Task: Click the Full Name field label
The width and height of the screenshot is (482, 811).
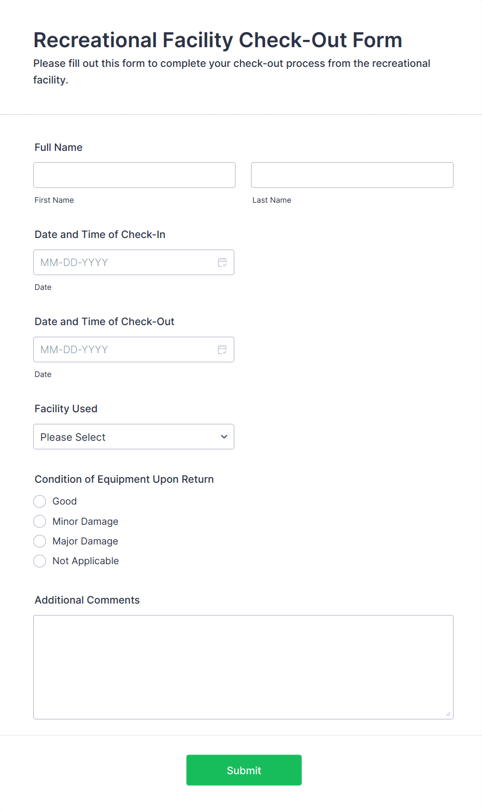Action: [59, 147]
